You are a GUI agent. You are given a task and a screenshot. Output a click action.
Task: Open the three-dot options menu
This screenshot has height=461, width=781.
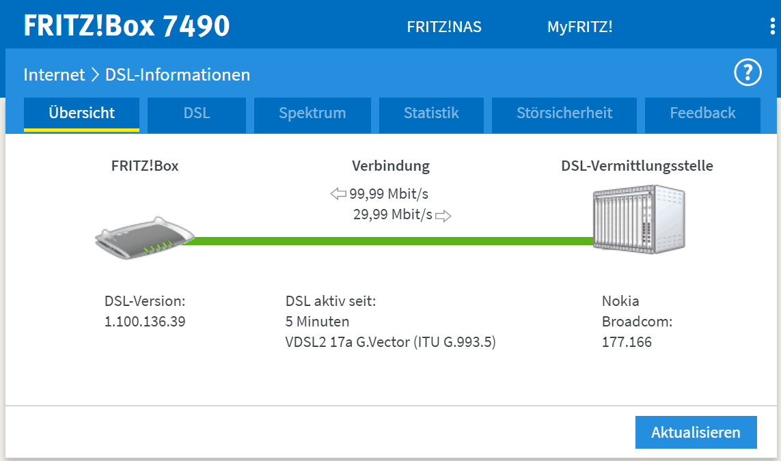tap(772, 27)
